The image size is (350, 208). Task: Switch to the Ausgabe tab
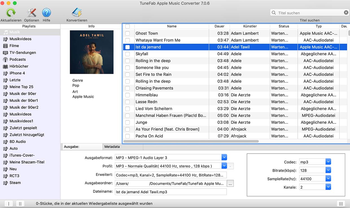click(x=82, y=147)
